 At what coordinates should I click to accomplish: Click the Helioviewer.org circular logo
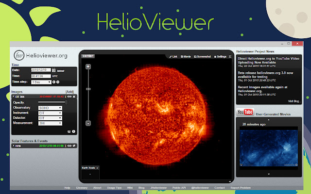19,55
